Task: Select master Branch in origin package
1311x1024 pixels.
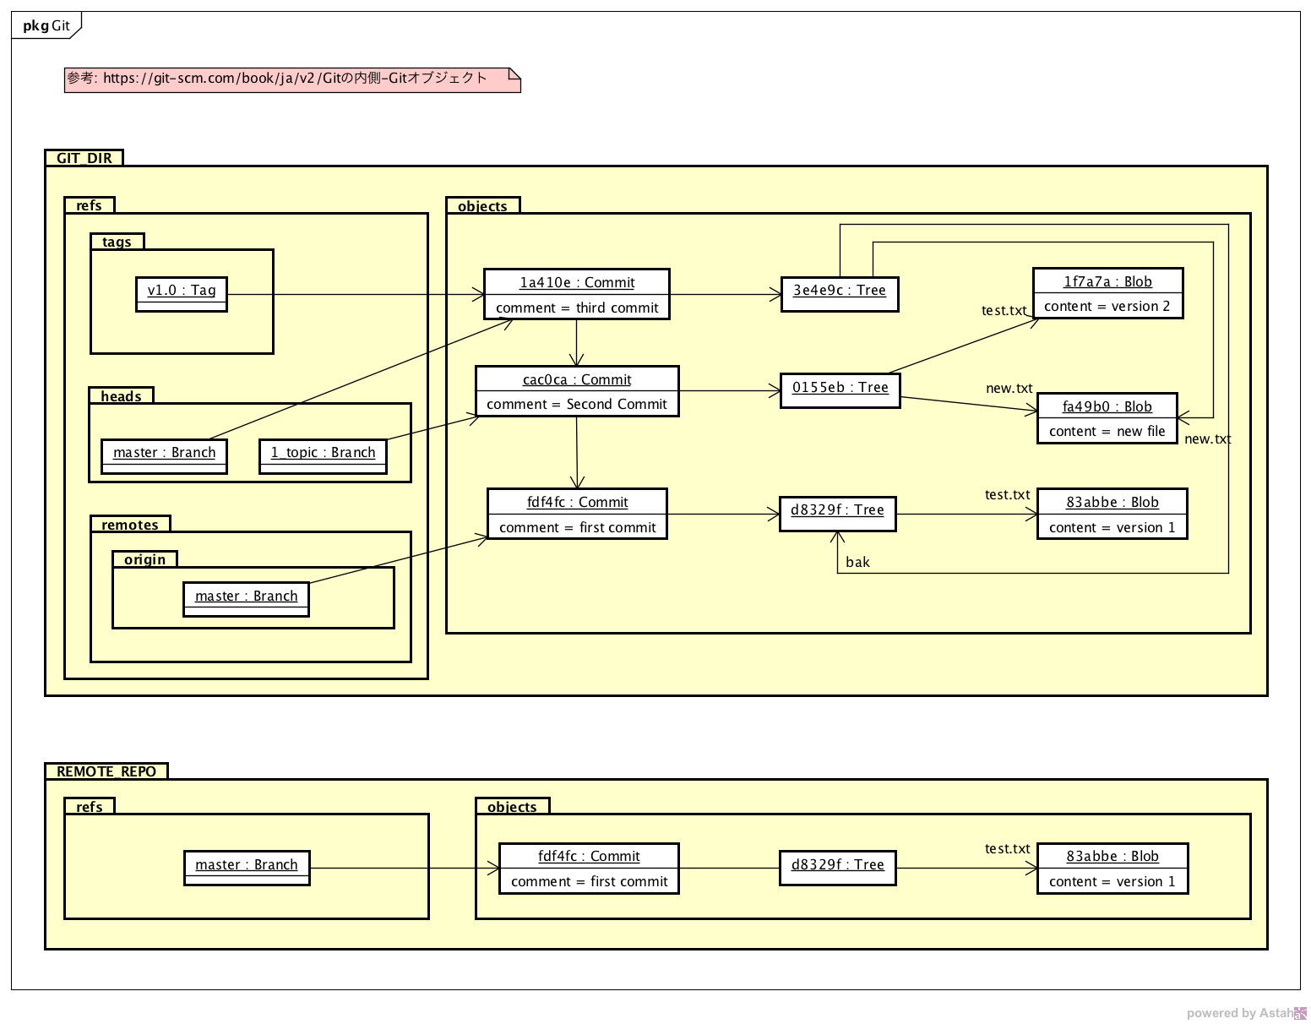Action: coord(246,599)
